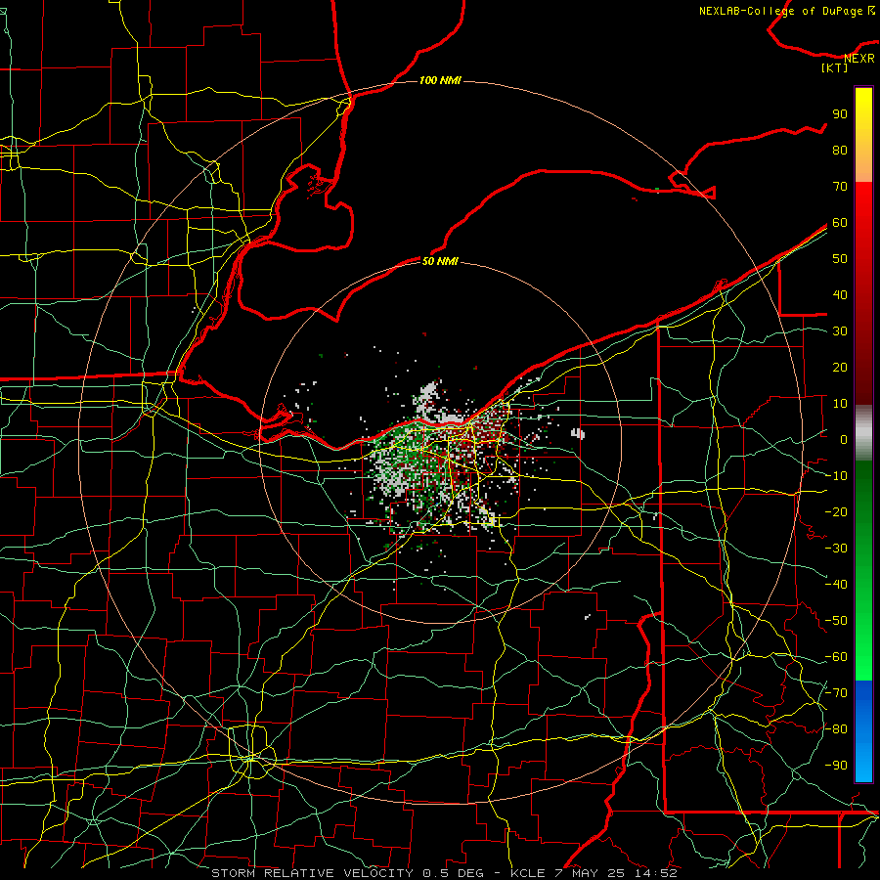This screenshot has height=880, width=880.
Task: Click the 0 value on velocity scale
Action: (844, 439)
